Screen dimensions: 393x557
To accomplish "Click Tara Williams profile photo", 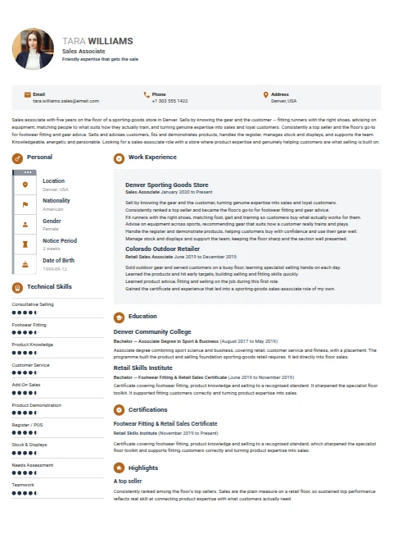I will (x=33, y=49).
